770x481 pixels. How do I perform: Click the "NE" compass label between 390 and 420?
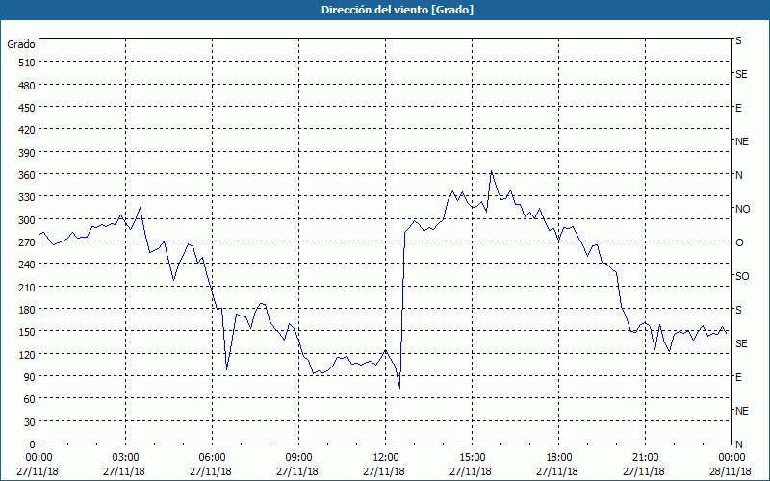point(742,141)
